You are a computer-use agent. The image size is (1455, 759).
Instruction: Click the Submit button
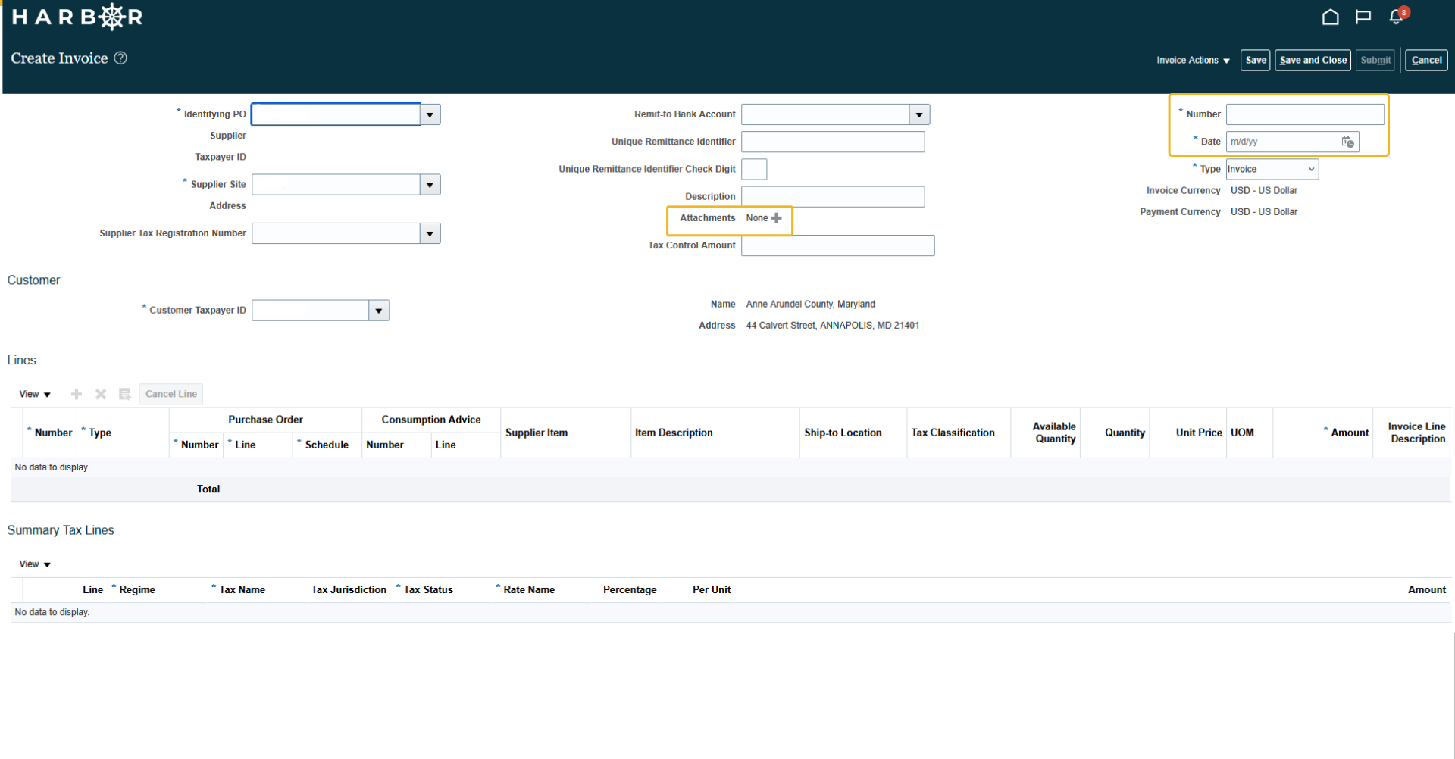pos(1375,61)
